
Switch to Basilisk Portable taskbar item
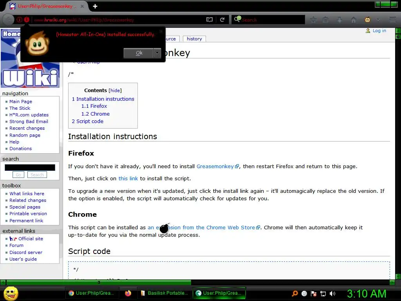pos(164,293)
